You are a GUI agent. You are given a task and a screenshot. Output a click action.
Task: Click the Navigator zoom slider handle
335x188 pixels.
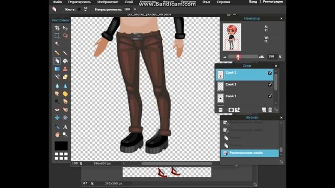tap(238, 57)
